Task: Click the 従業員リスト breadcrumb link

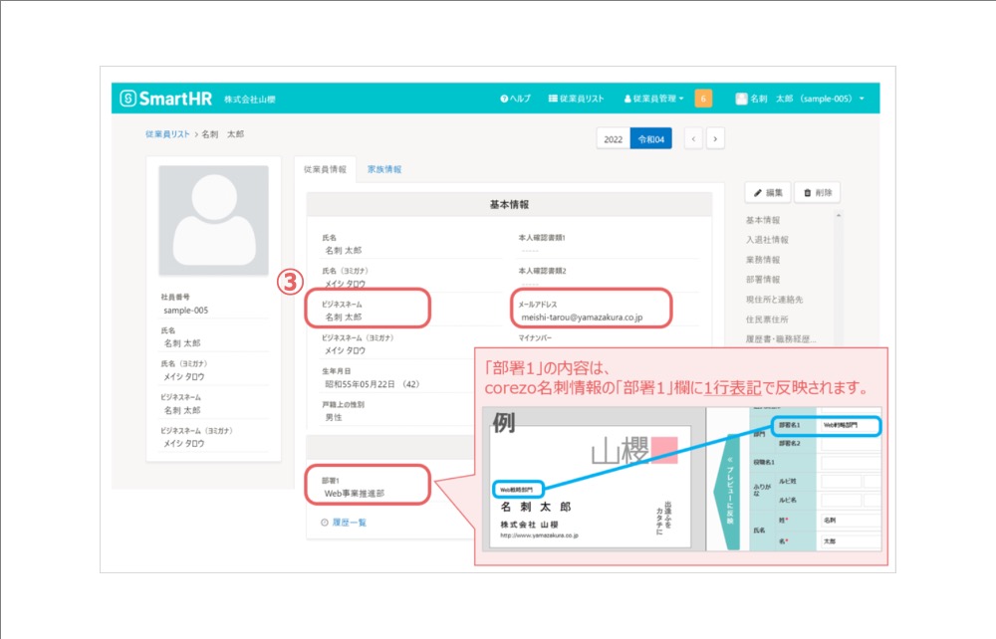Action: (x=167, y=134)
